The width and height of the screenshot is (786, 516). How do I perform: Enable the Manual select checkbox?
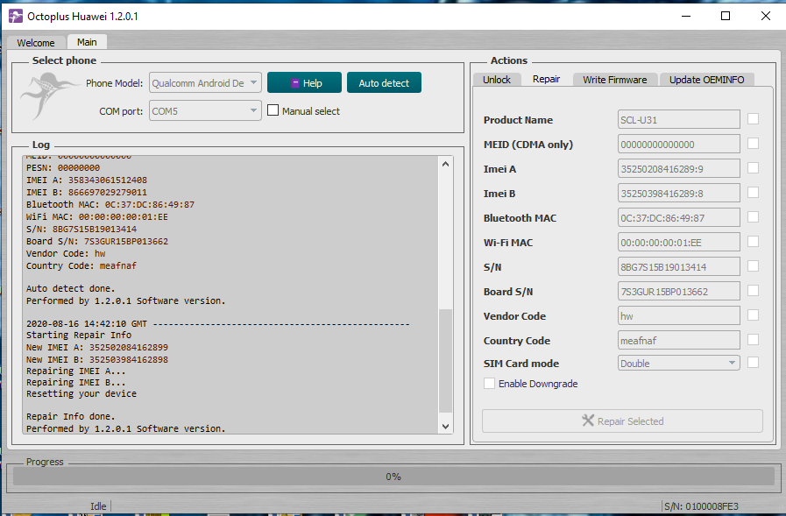273,110
